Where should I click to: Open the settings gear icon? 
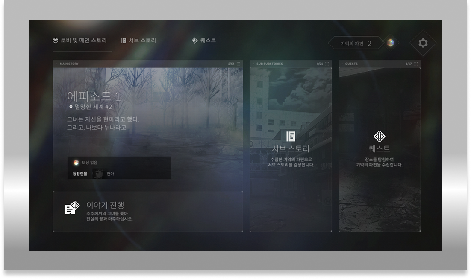423,43
